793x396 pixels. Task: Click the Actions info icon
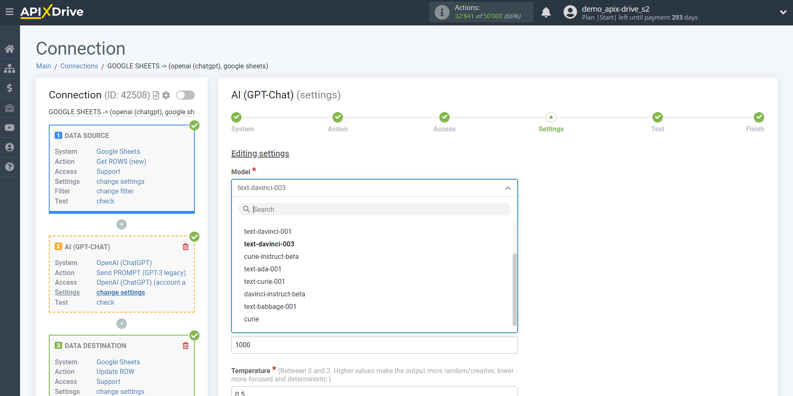pyautogui.click(x=442, y=12)
